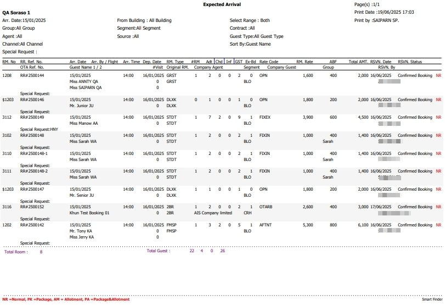Open reservation reference RR#2500144
Screen dimensions: 445x305
[32, 75]
